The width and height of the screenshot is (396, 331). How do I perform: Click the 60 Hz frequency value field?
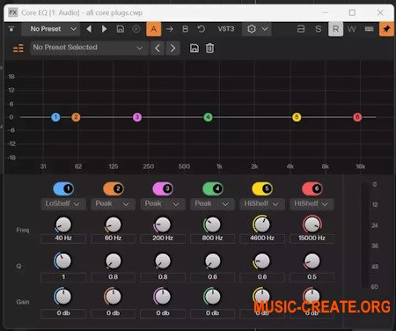[x=114, y=239]
